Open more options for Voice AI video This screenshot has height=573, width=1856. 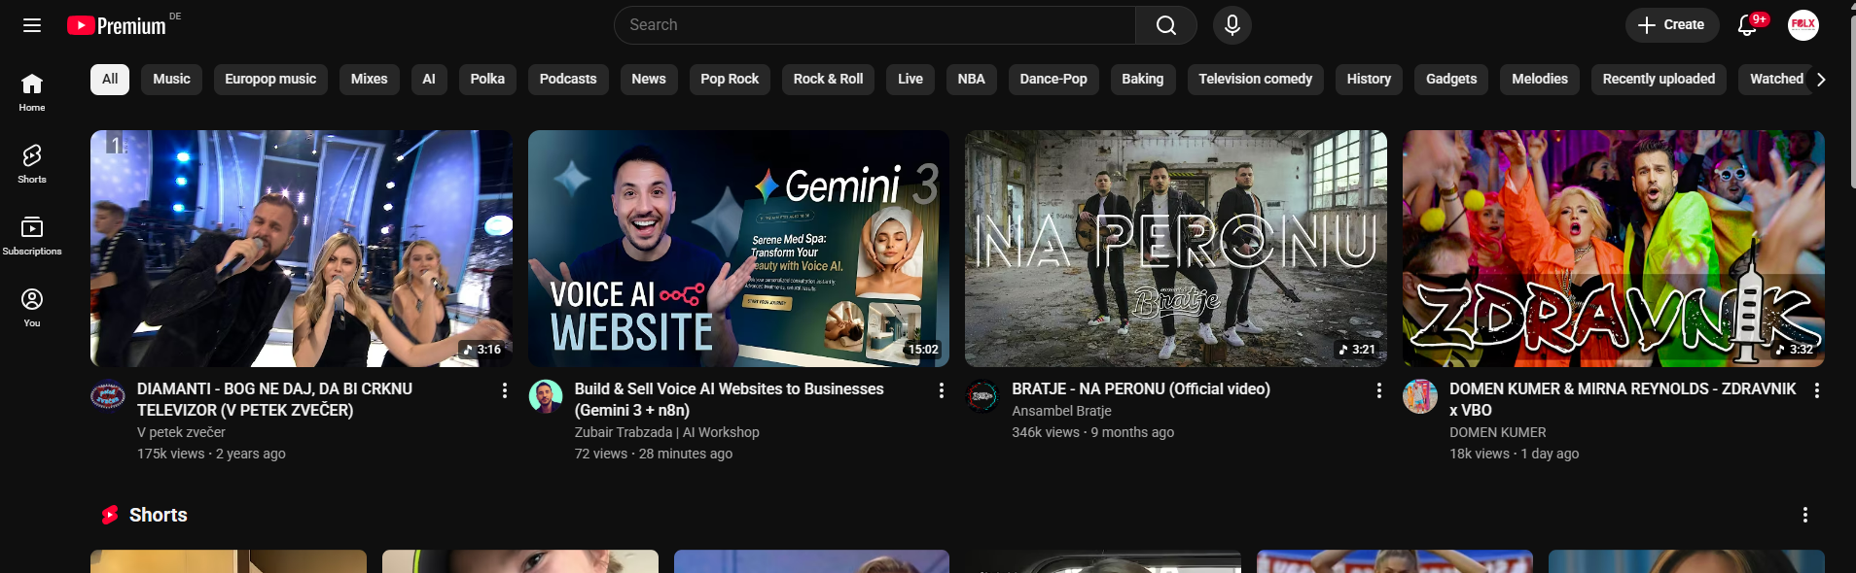click(941, 390)
